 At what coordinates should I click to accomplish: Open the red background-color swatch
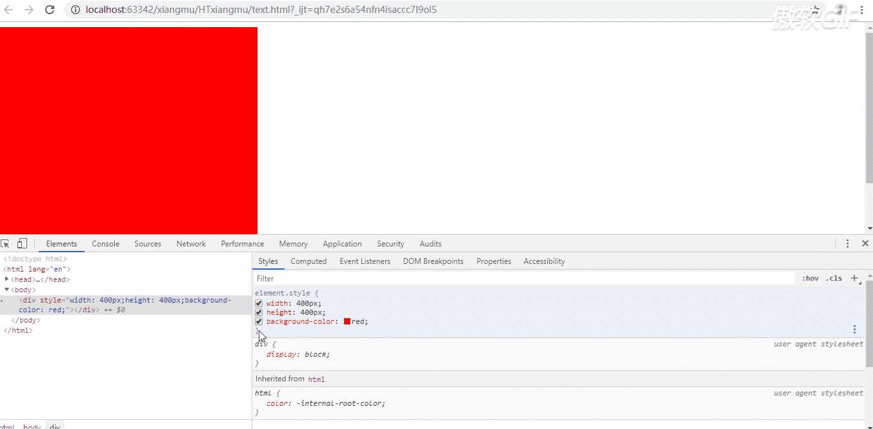point(347,321)
